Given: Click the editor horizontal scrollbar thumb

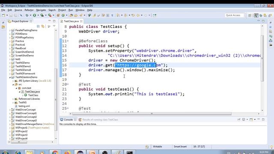Looking at the screenshot, I should tap(152, 114).
